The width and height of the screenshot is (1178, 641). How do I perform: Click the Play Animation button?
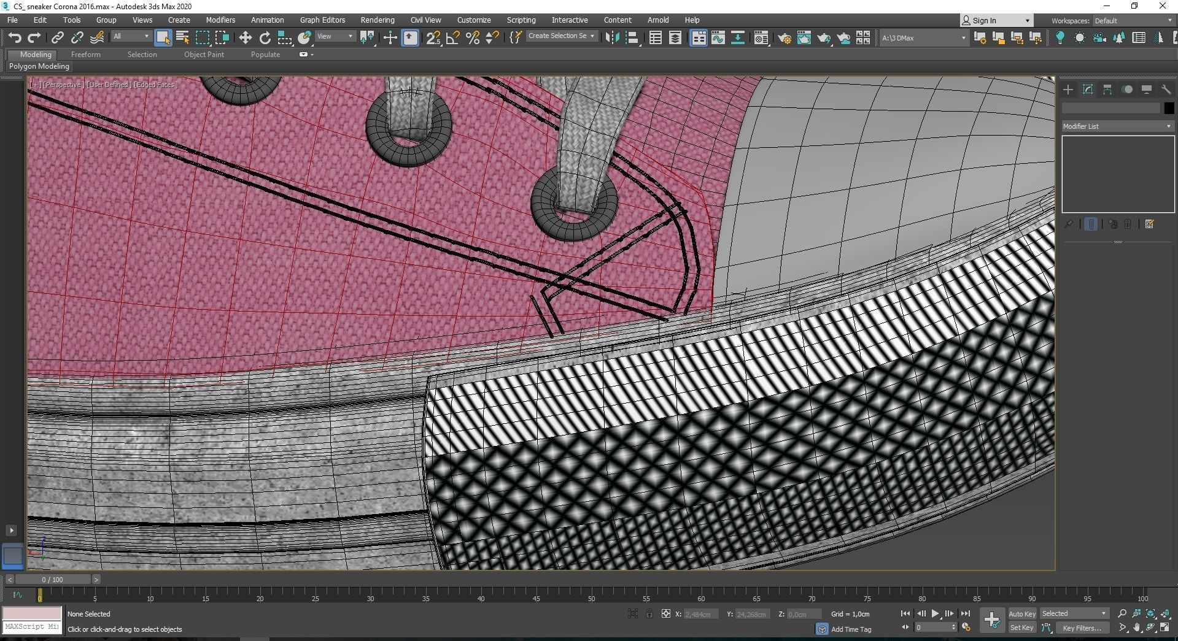pos(935,613)
